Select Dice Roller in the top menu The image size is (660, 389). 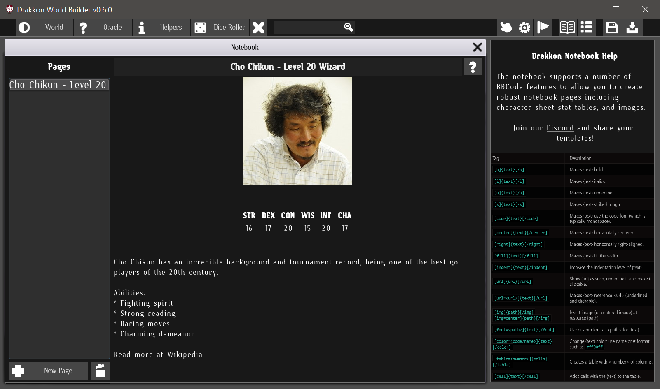point(229,27)
